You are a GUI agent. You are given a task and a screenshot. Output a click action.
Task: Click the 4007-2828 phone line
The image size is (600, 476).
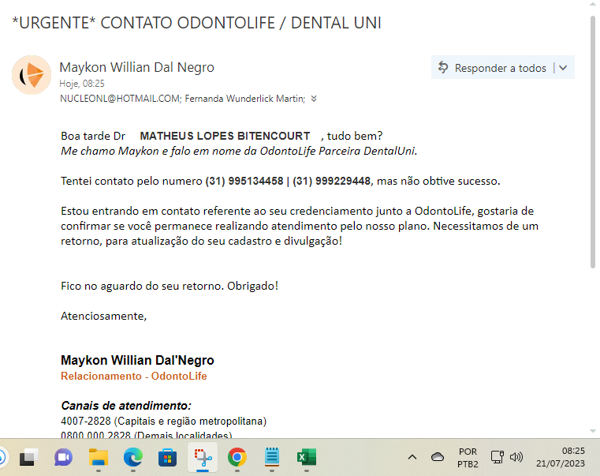point(164,422)
